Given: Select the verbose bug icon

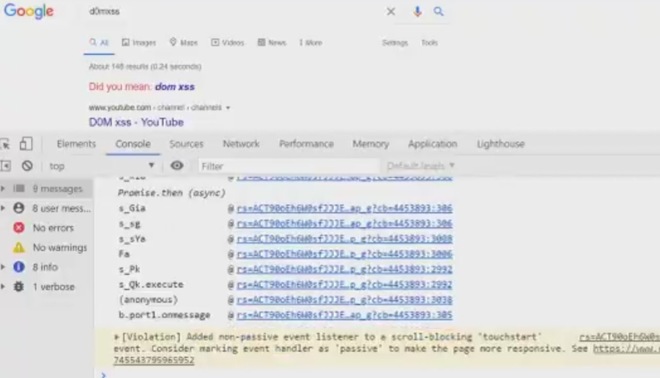Looking at the screenshot, I should (19, 286).
